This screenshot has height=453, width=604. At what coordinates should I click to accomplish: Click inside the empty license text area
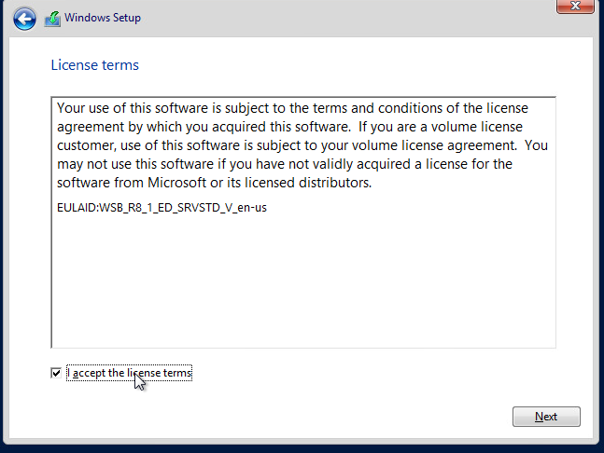(x=303, y=281)
